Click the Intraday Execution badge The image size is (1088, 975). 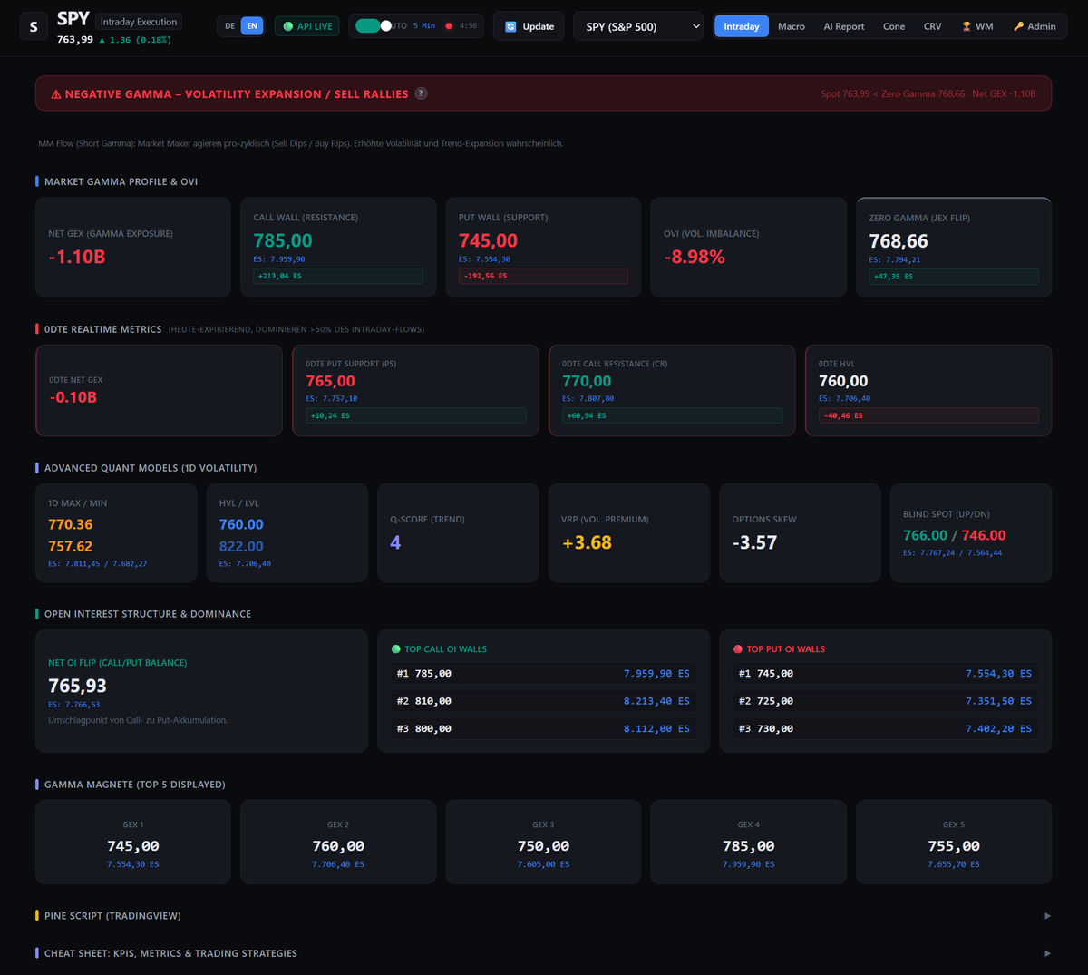tap(139, 22)
